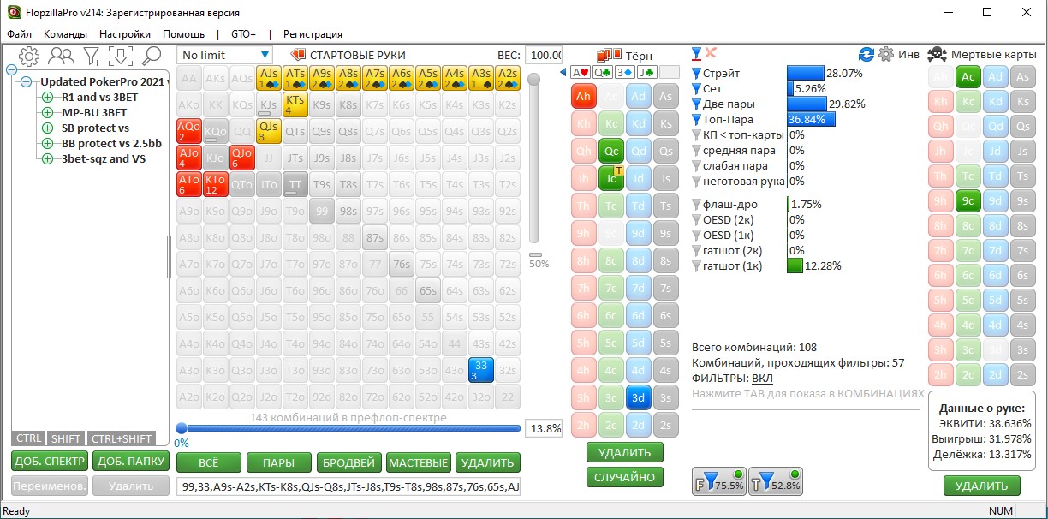Click the ПАРЫ range button
The height and width of the screenshot is (519, 1048).
tap(278, 462)
